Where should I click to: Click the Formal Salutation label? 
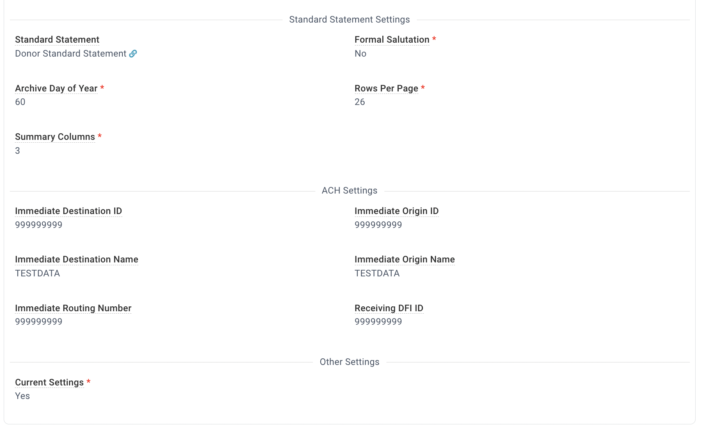pos(392,40)
